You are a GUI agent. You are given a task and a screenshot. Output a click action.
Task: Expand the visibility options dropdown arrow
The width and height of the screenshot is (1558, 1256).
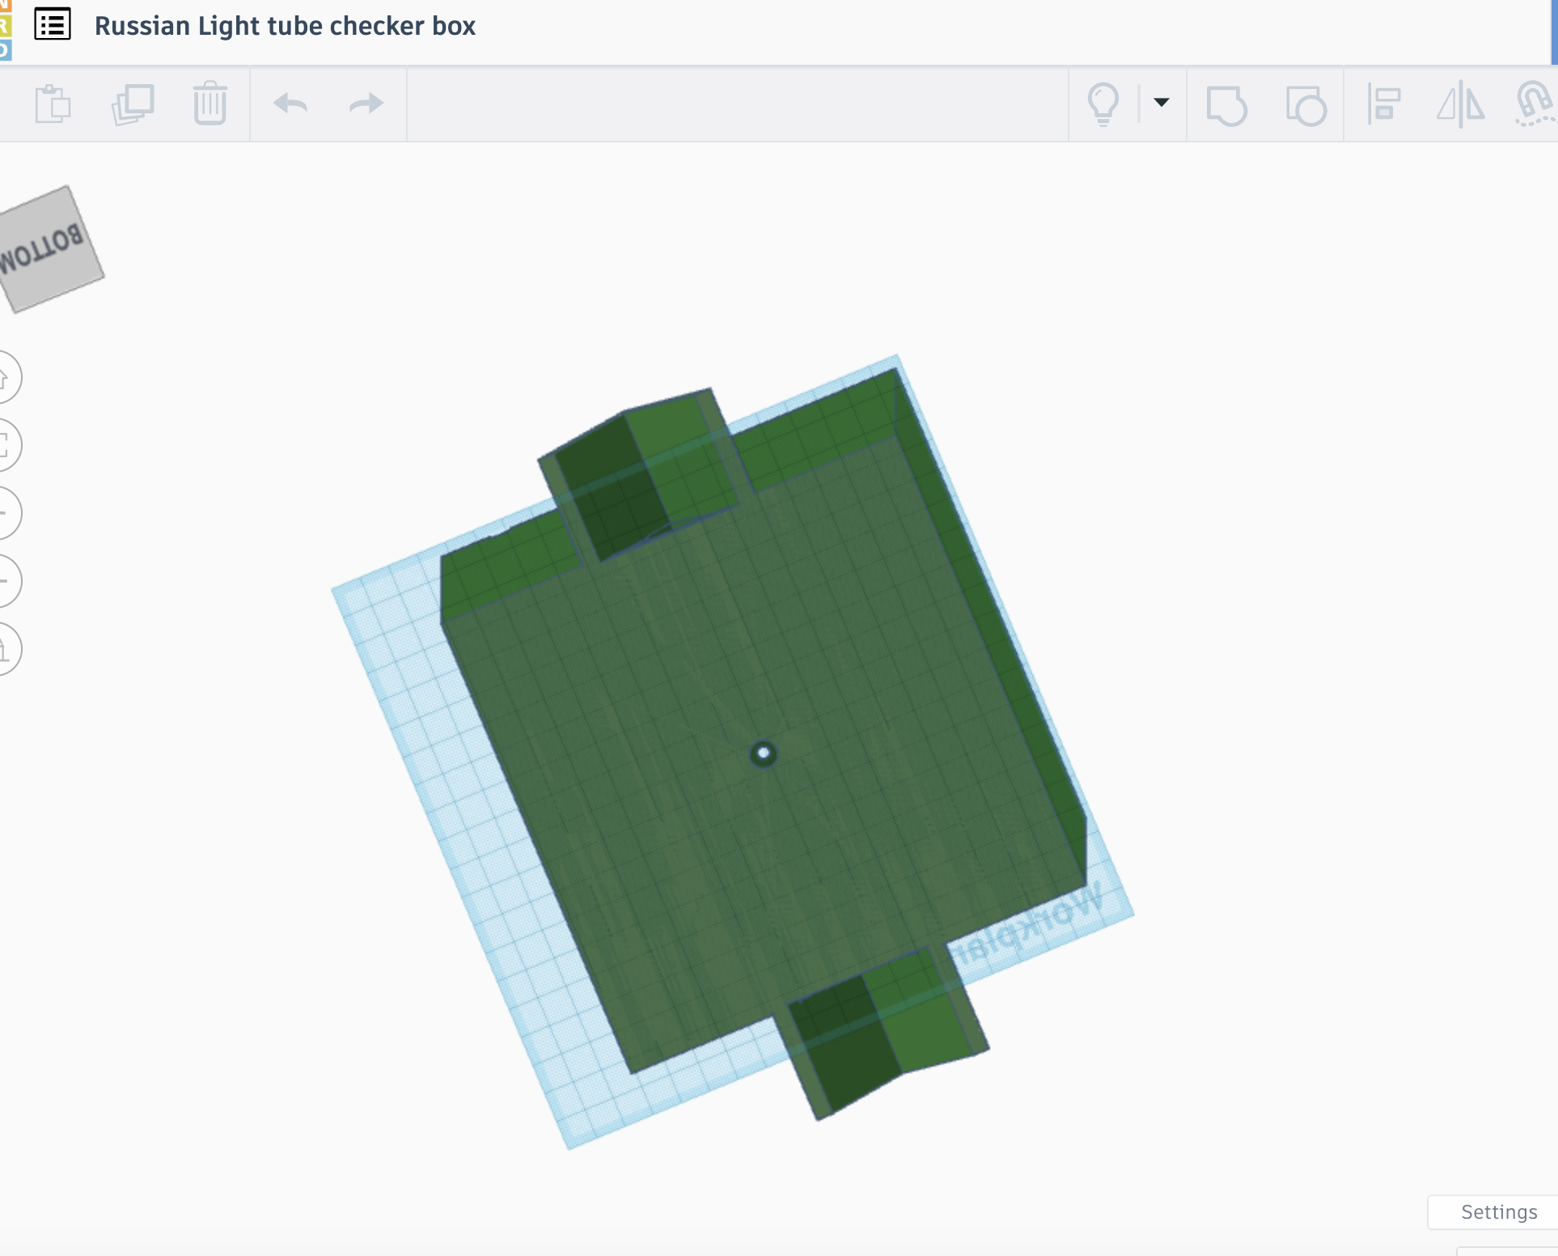click(1162, 102)
